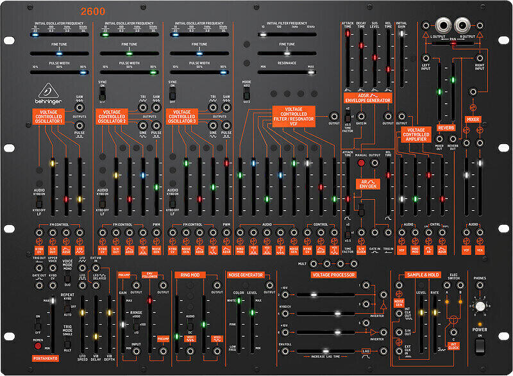Click the Phones volume knob
The height and width of the screenshot is (376, 513).
point(480,307)
